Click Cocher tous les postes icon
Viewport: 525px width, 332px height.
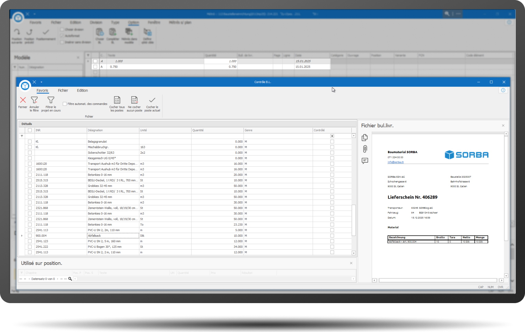(117, 100)
